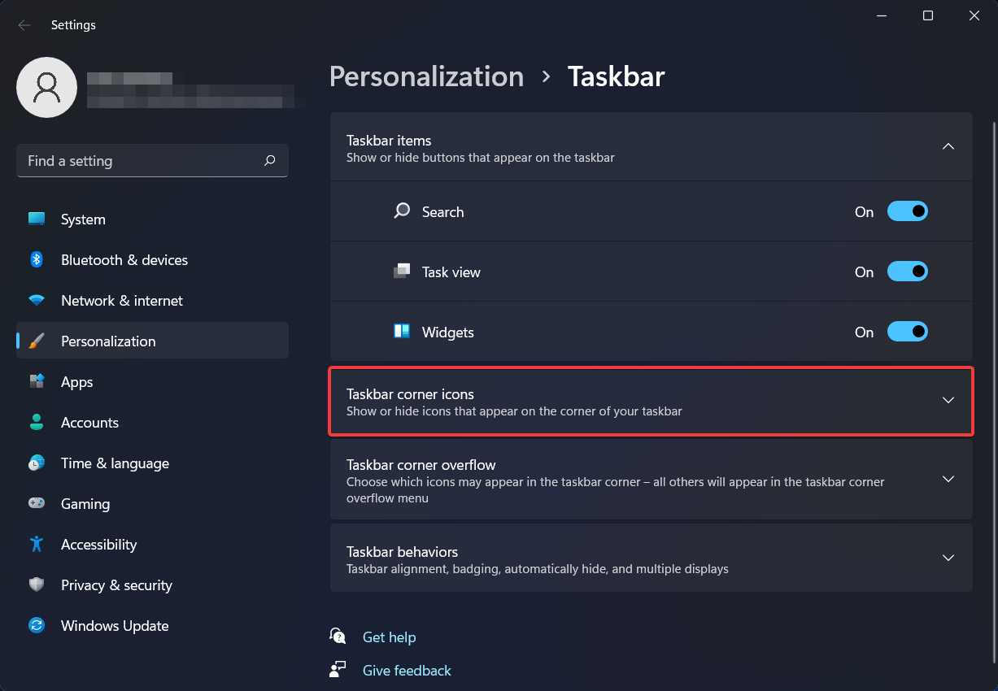Turn off the Search toggle
The height and width of the screenshot is (691, 998).
point(907,211)
